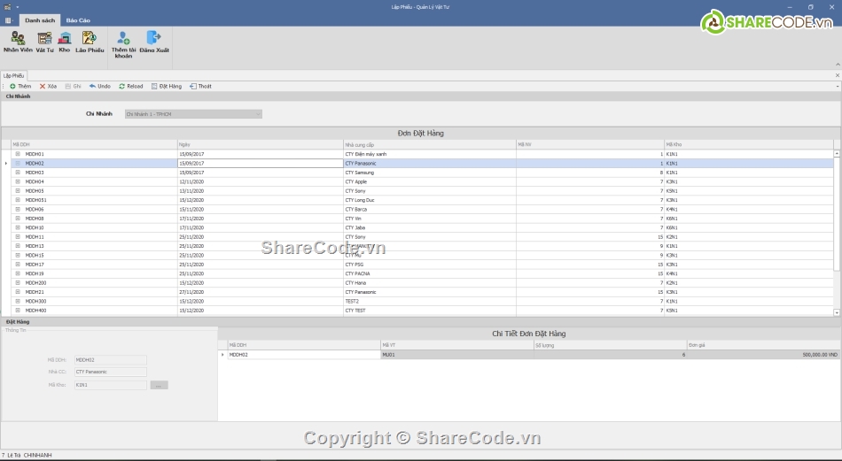Click Xóa delete button in toolbar
The width and height of the screenshot is (842, 461).
coord(47,86)
